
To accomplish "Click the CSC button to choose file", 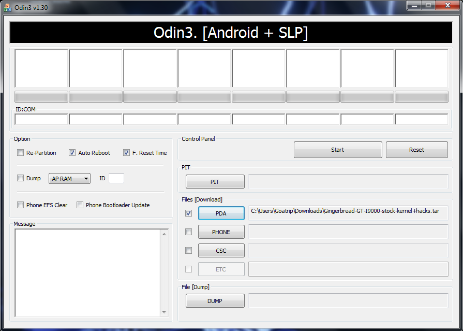I will point(221,251).
